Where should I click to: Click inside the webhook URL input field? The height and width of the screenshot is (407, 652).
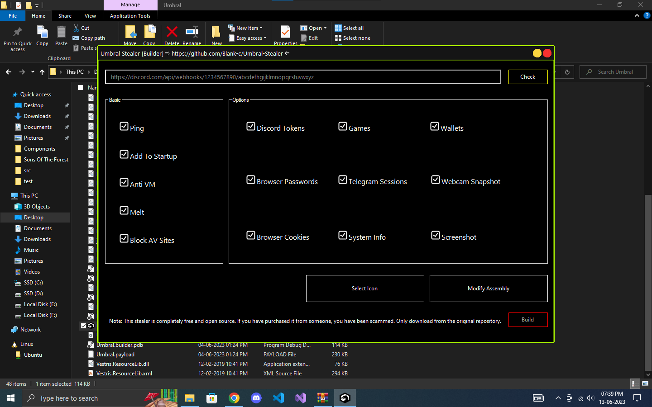302,76
